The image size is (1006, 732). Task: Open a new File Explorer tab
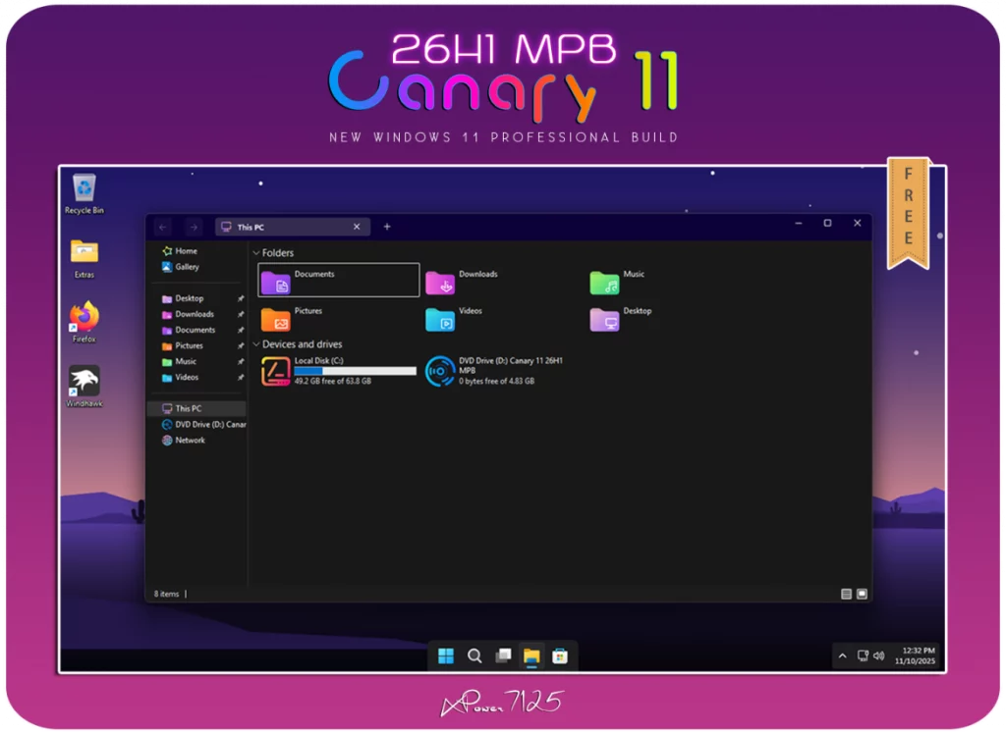coord(386,226)
